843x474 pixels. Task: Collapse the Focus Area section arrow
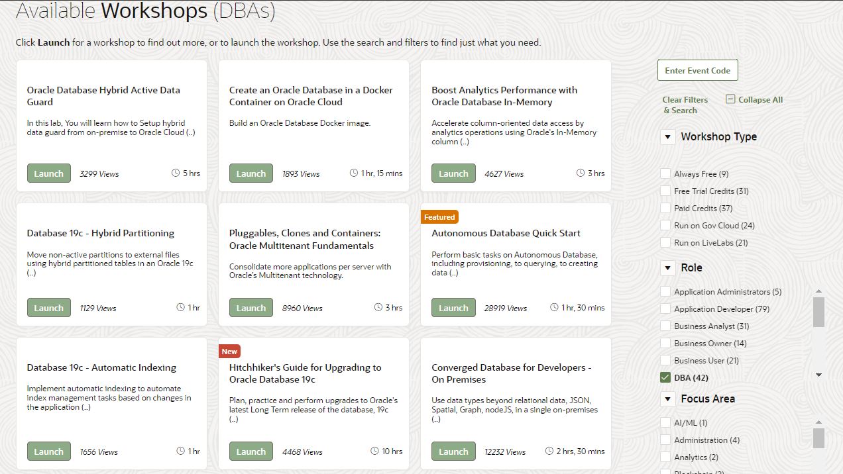(x=667, y=399)
